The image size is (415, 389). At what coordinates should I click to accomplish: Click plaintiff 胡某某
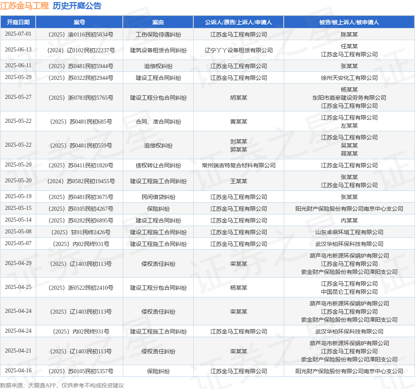tap(238, 98)
